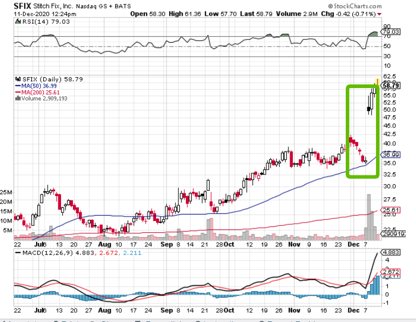Screen dimensions: 416x322
Task: Click the 45.0 price axis label
Action: click(x=389, y=125)
